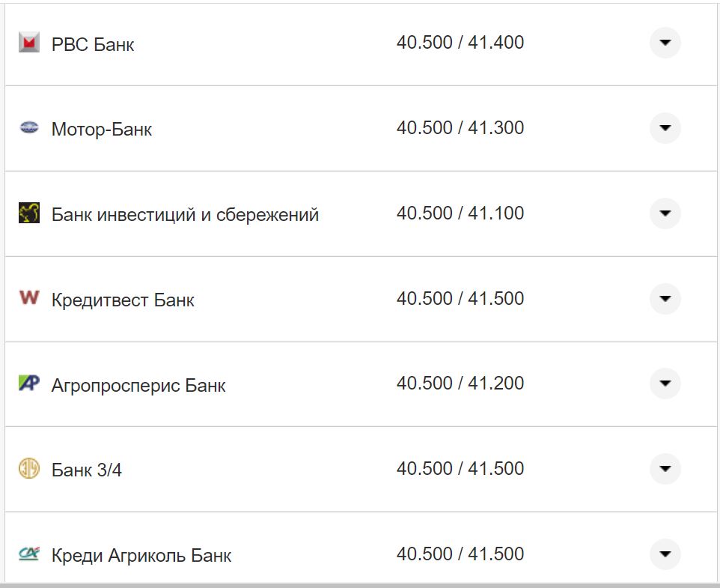
Task: Click the Мотор-Банк logo icon
Action: click(28, 128)
